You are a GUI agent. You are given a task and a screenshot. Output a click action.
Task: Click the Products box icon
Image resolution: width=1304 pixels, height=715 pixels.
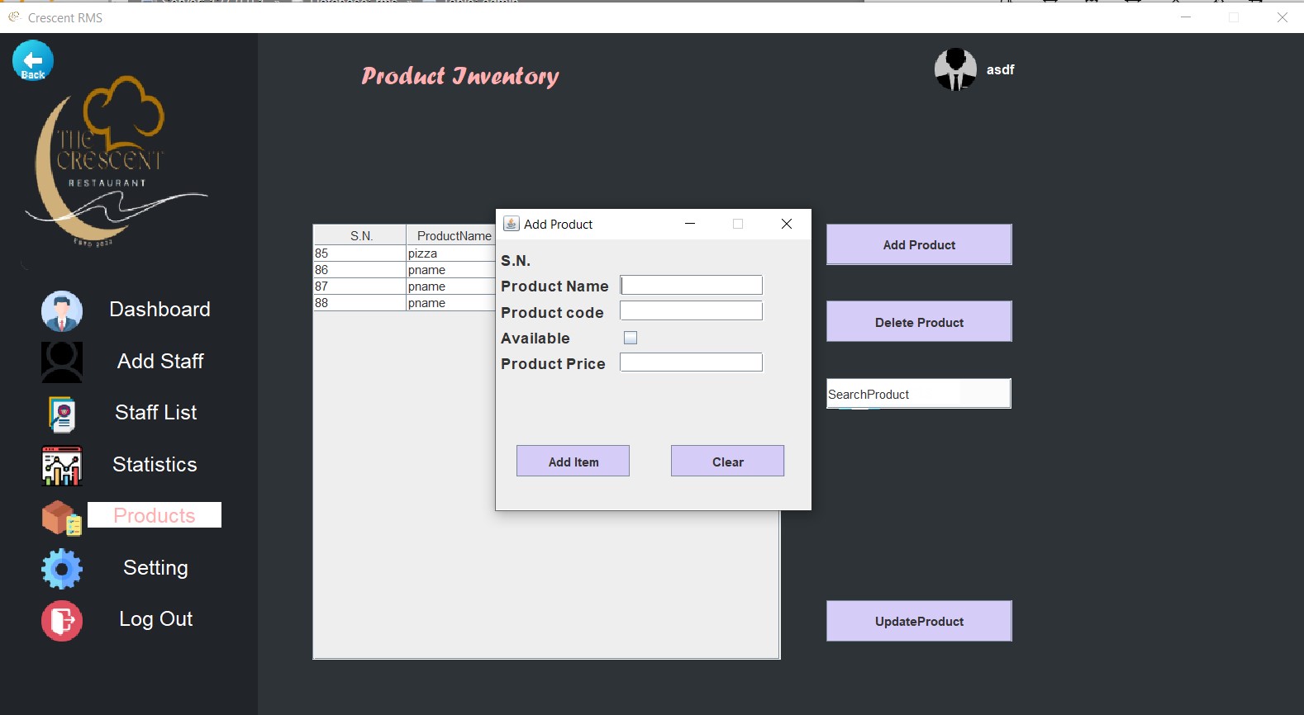click(62, 518)
